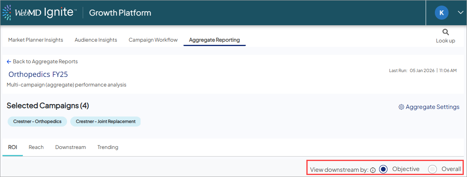
Task: Expand the user account menu chevron
Action: (x=460, y=12)
